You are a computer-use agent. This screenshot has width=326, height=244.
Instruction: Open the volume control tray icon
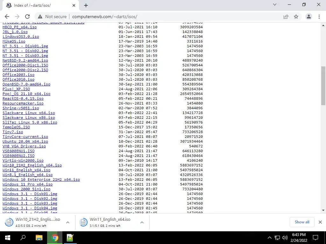click(x=285, y=238)
